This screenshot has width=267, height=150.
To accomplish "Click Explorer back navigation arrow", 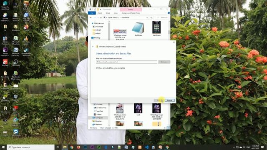I will [x=91, y=17].
